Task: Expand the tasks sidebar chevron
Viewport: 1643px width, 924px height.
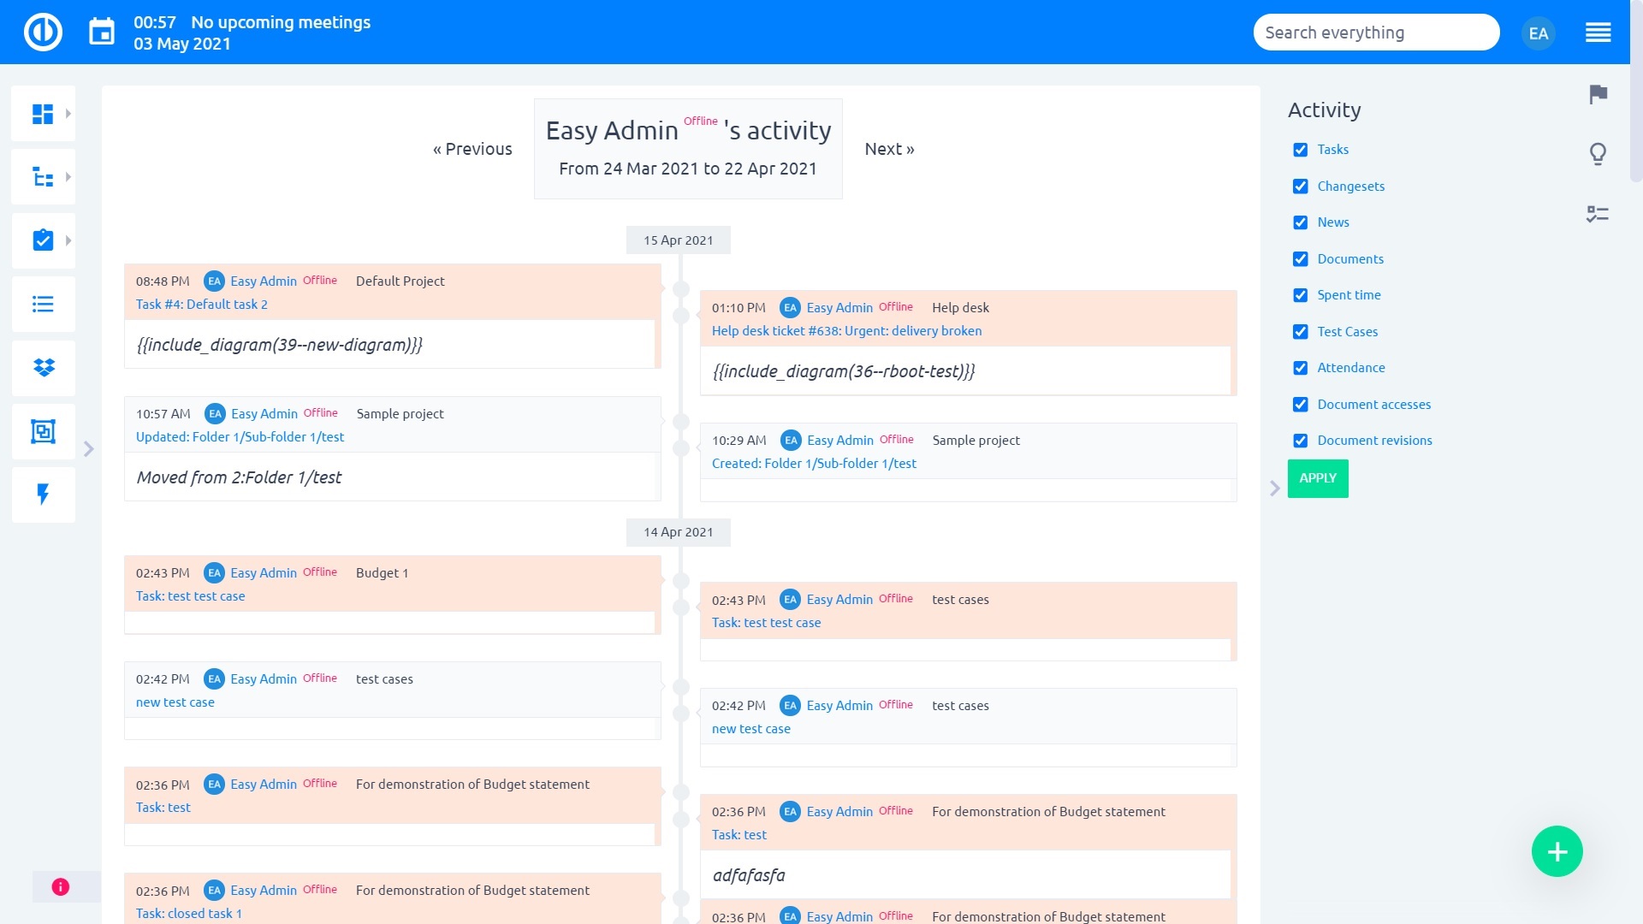Action: pyautogui.click(x=68, y=240)
